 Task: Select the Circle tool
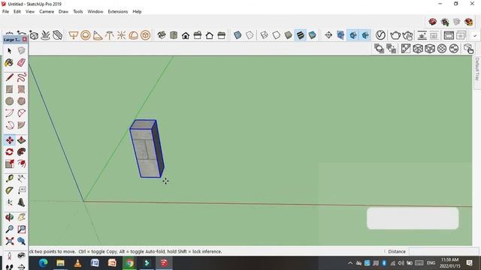[9, 101]
